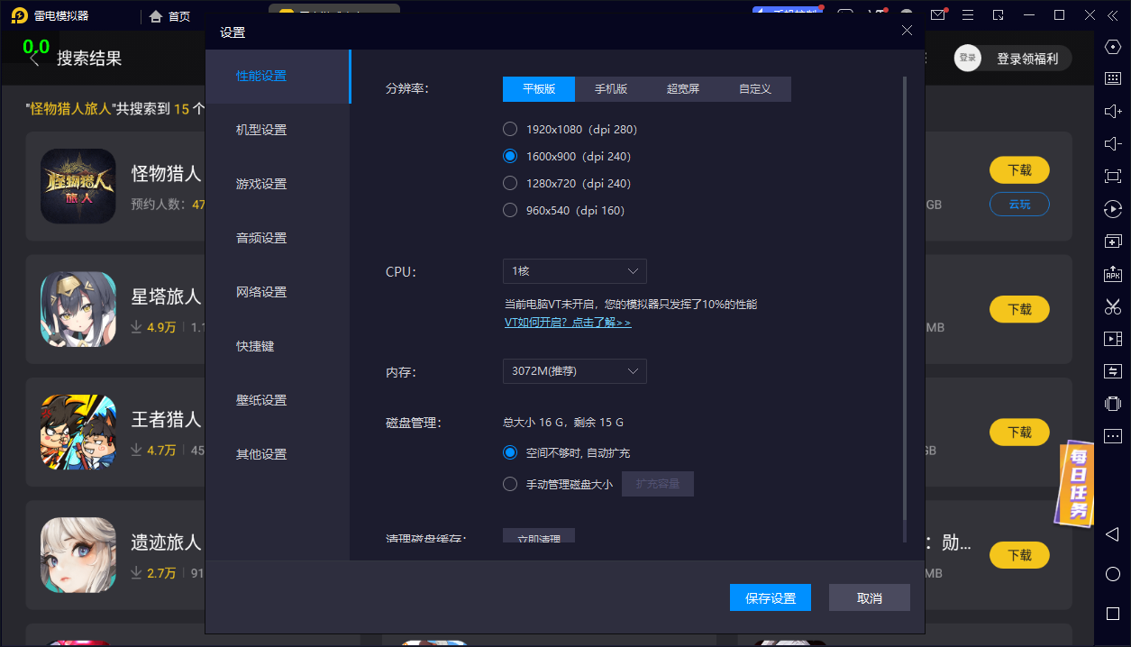Open the CPU cores dropdown
The width and height of the screenshot is (1131, 647).
click(574, 270)
